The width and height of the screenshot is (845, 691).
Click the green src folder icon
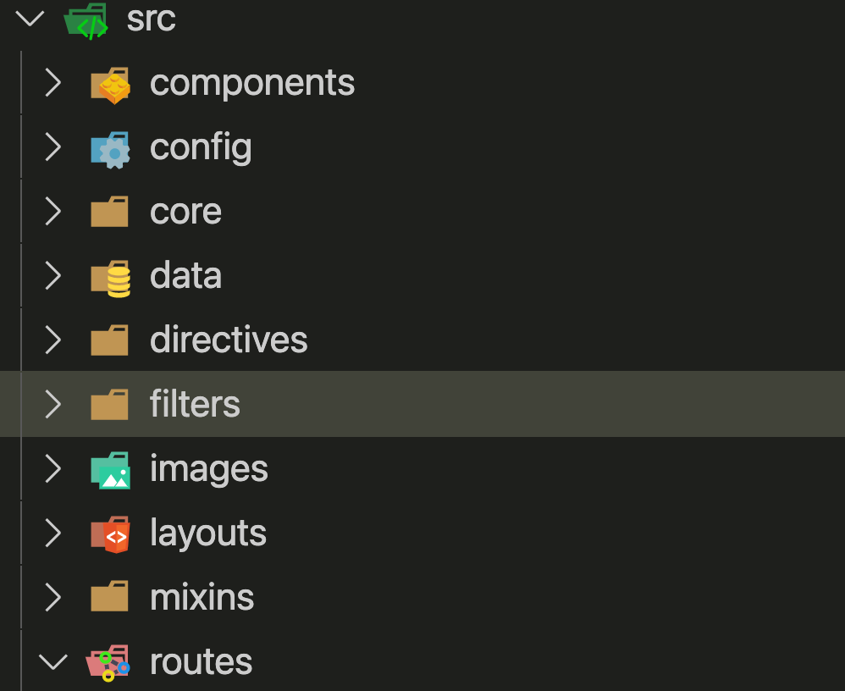(86, 20)
